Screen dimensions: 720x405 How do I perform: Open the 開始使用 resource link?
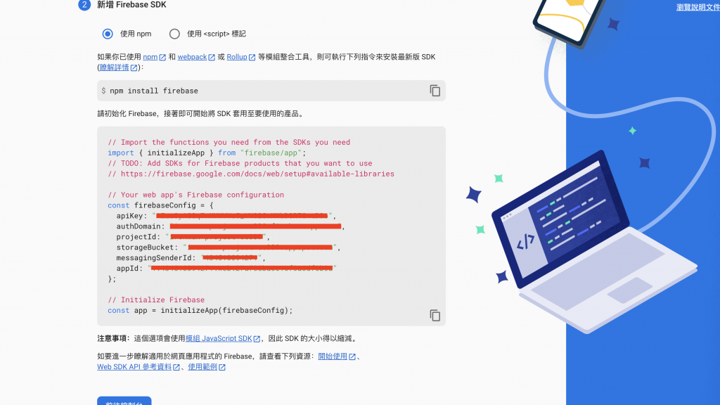pos(333,356)
